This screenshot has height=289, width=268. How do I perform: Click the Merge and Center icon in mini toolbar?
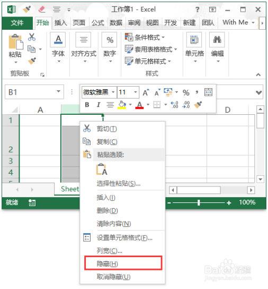tap(208, 92)
